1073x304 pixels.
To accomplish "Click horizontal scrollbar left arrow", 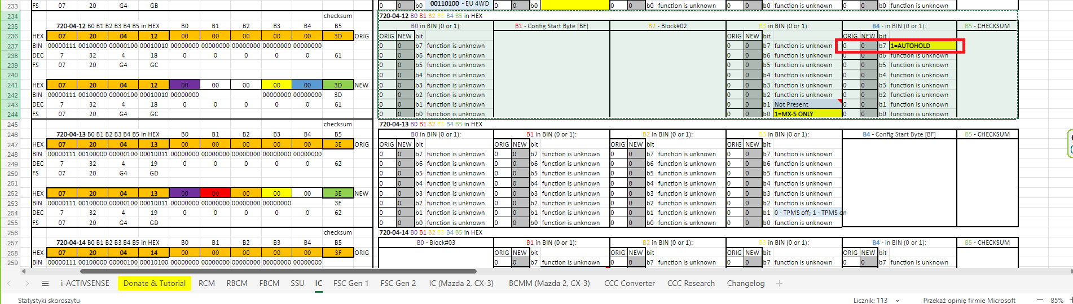I will click(x=24, y=271).
